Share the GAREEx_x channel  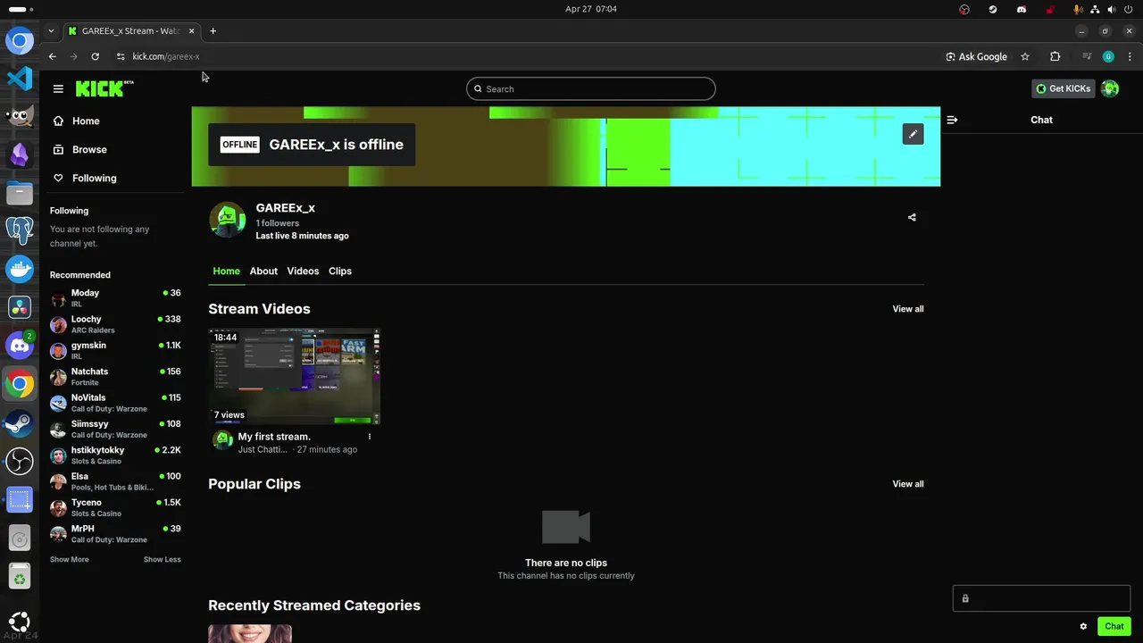912,217
